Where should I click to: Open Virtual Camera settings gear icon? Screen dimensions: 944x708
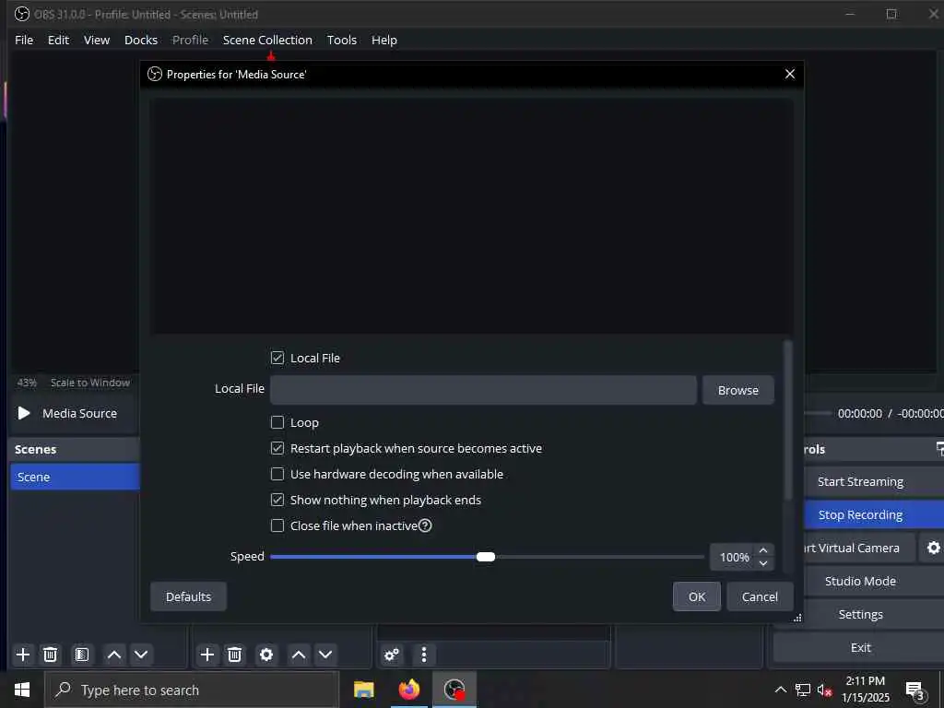tap(933, 548)
